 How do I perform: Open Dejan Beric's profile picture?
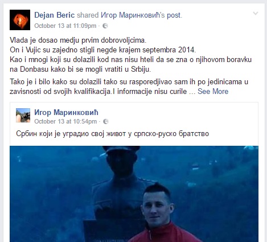pyautogui.click(x=20, y=20)
